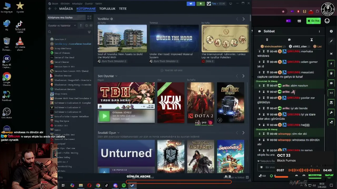Switch to the MAĞAZA tab
337x189 pixels.
66,9
